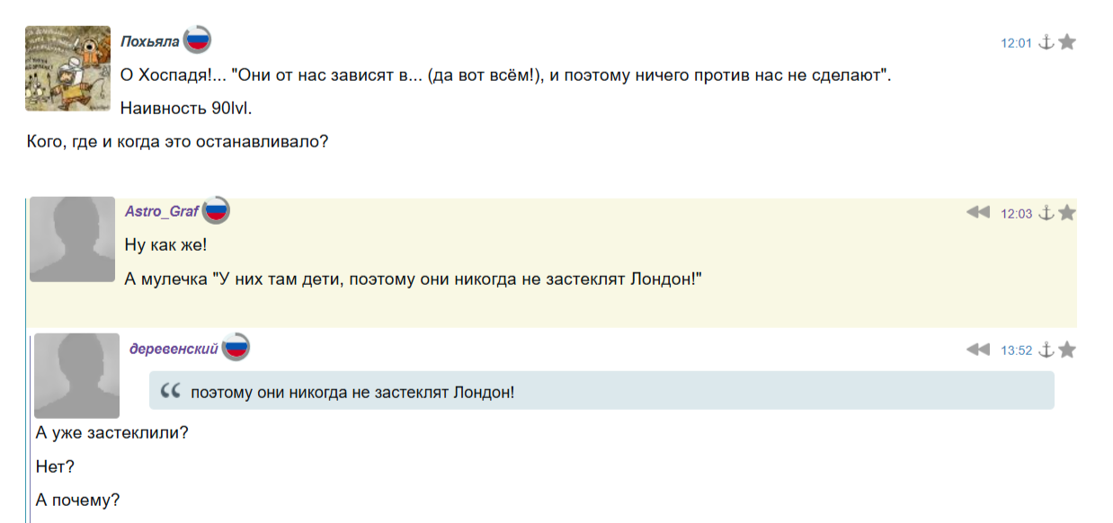
Task: Click the 13:52 timestamp link
Action: click(x=1016, y=350)
